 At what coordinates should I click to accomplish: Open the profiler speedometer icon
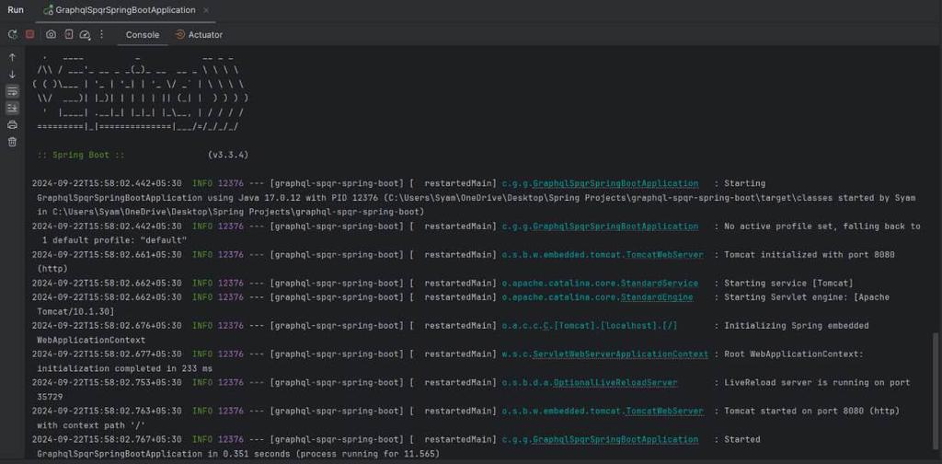pyautogui.click(x=86, y=35)
